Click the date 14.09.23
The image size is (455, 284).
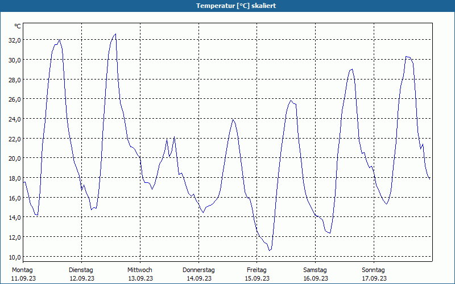[199, 278]
